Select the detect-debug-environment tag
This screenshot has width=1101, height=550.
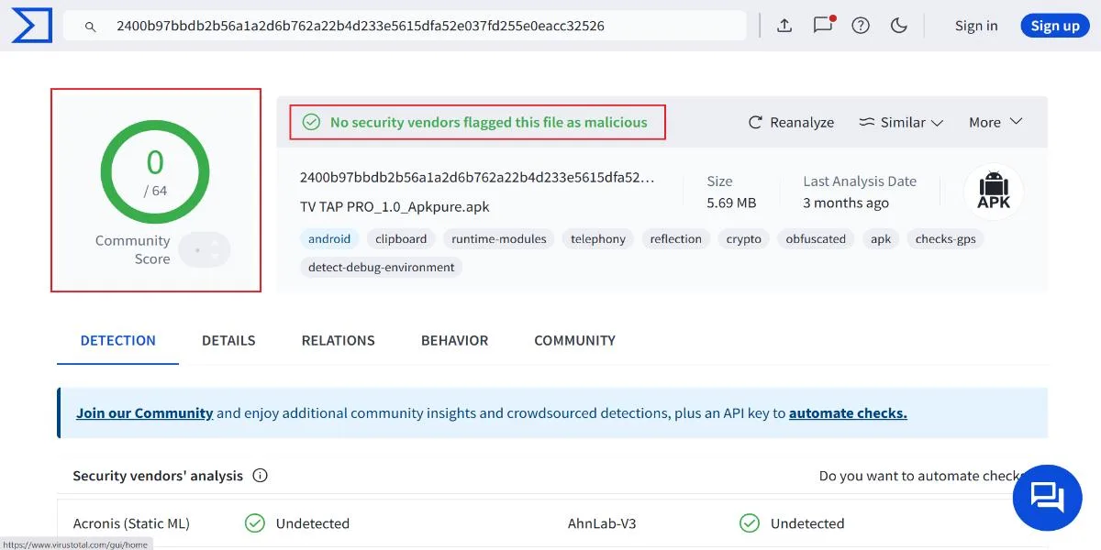[382, 268]
